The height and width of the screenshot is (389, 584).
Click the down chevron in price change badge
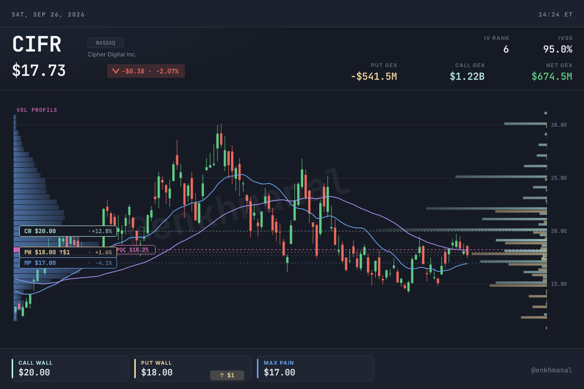pos(115,71)
